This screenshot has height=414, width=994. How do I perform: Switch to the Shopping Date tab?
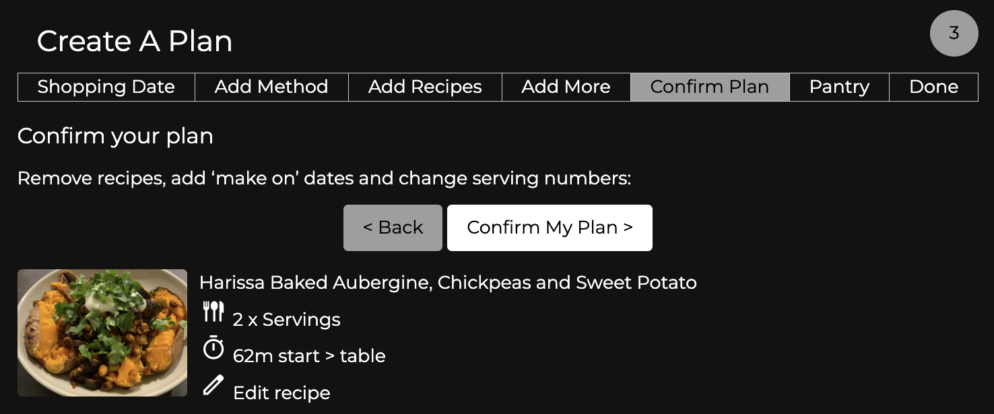pyautogui.click(x=106, y=87)
